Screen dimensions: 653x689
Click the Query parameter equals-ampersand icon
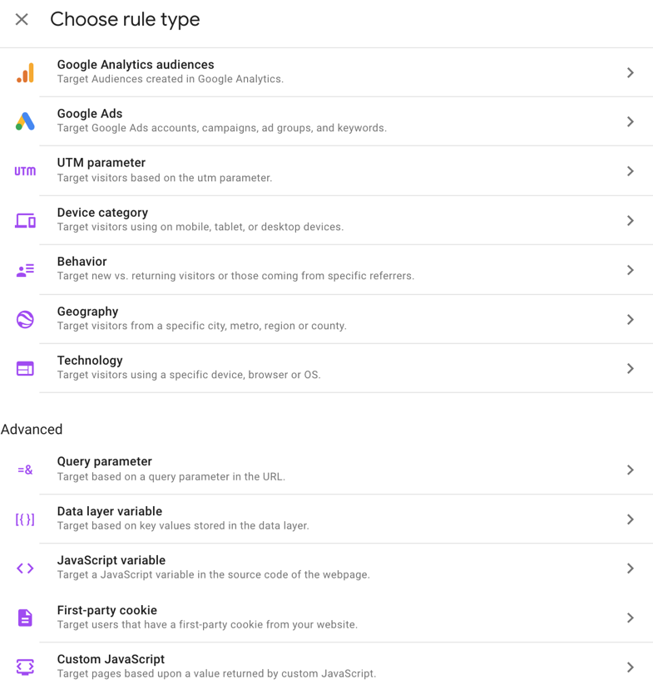(x=25, y=470)
